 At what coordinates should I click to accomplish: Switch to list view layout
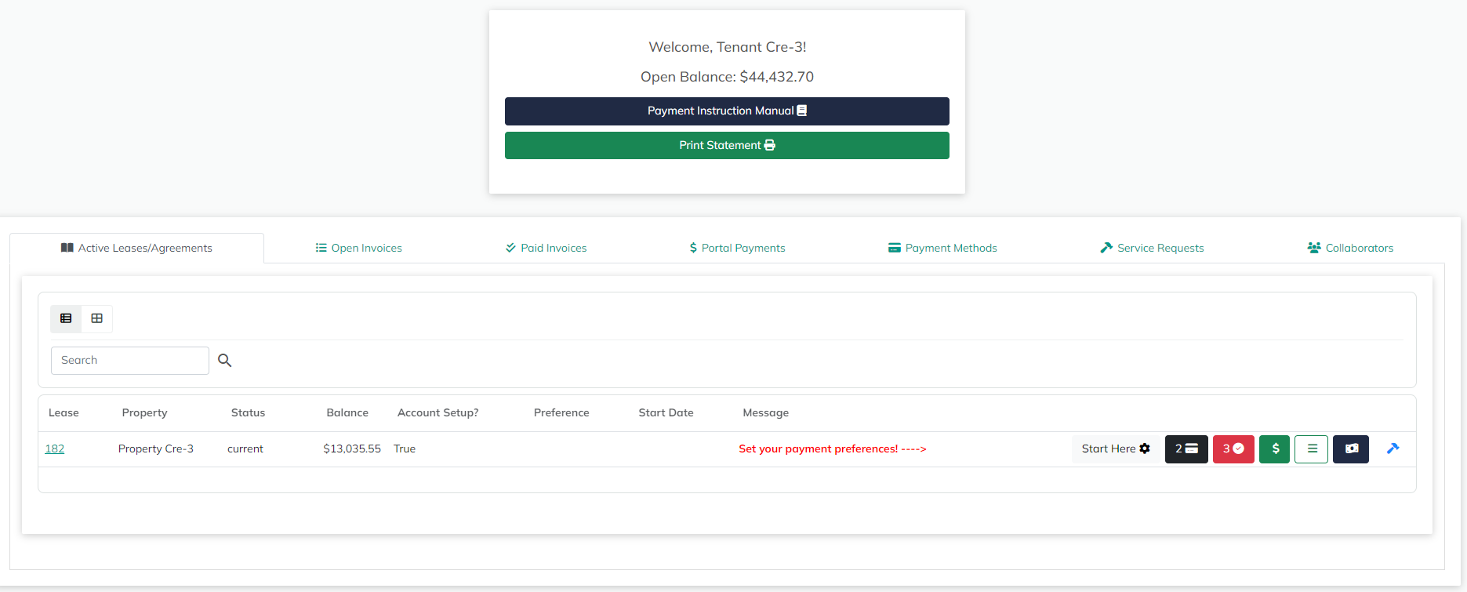click(x=66, y=318)
